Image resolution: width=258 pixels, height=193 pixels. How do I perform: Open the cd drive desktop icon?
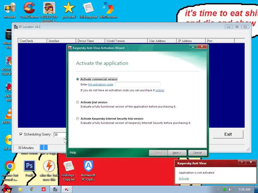8,142
